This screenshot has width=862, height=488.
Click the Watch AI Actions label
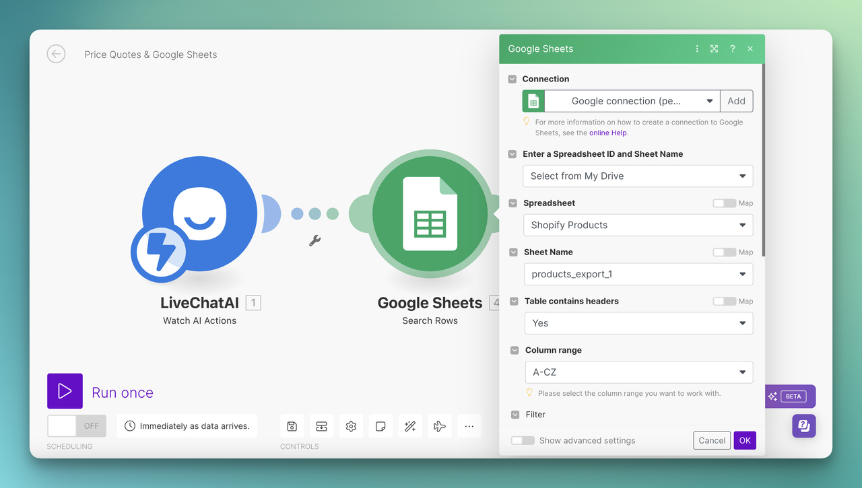click(200, 320)
